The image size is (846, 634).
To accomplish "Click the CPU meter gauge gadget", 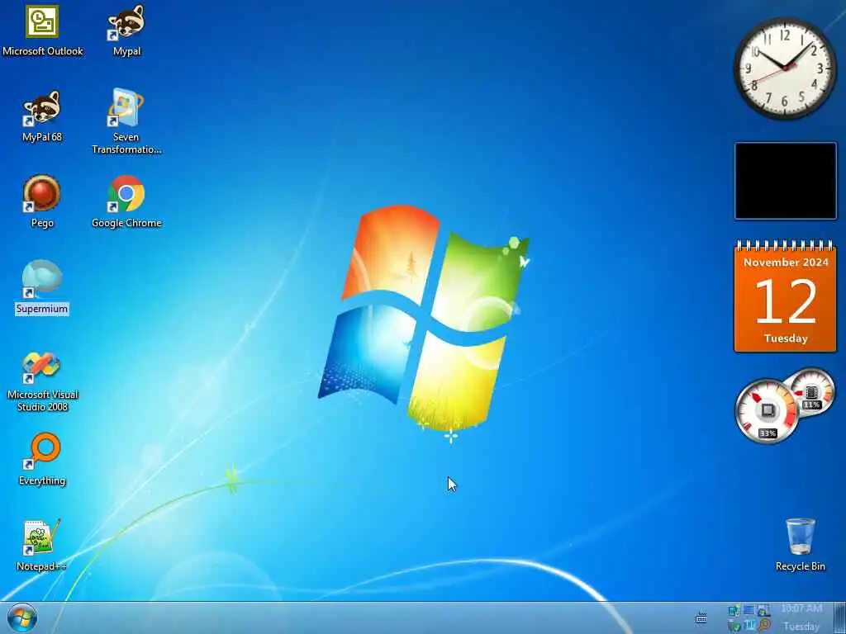I will [768, 412].
